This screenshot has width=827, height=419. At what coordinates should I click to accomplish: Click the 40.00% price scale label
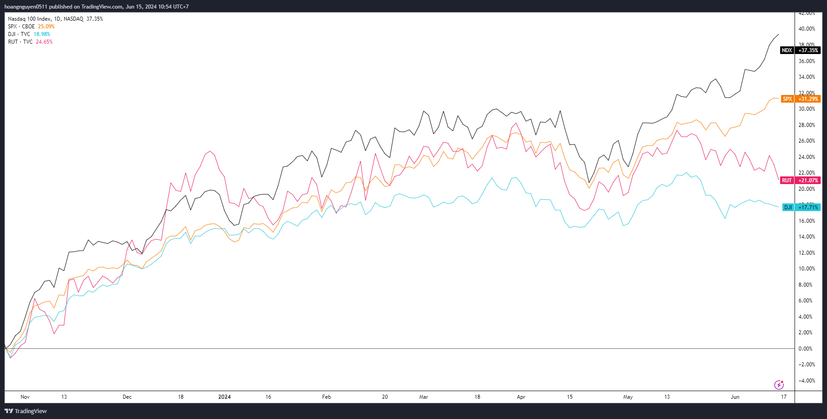pos(807,29)
